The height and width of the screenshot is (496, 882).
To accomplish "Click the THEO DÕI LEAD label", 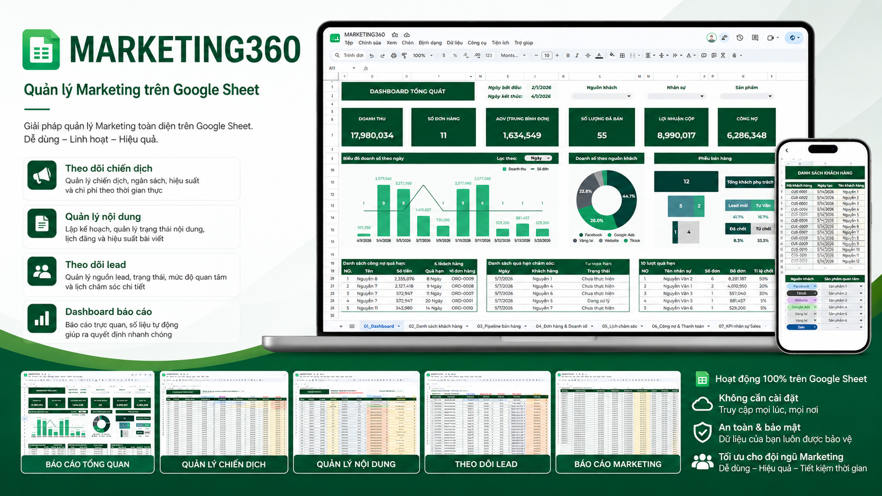I will 486,464.
